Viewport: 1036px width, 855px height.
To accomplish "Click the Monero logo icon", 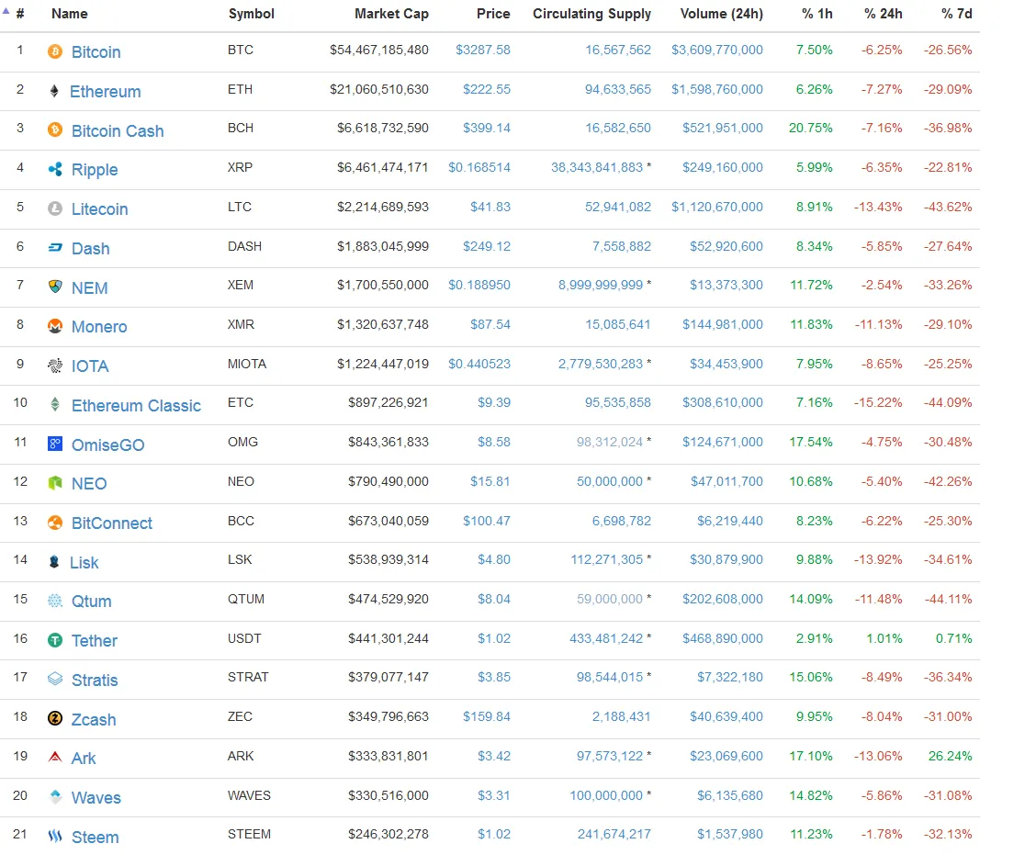I will pyautogui.click(x=55, y=326).
